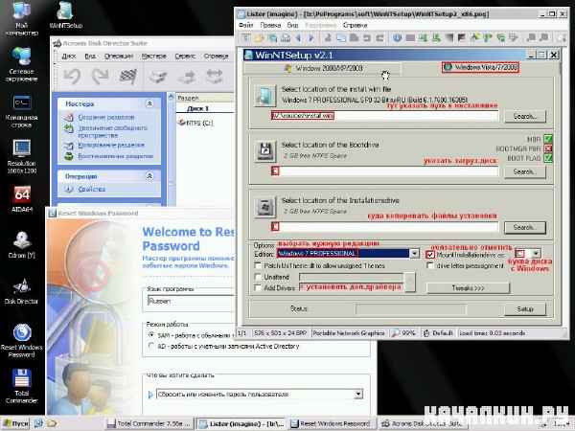This screenshot has width=575, height=431.
Task: Switch to Total Commander 7.56a taskbar button
Action: [x=149, y=423]
